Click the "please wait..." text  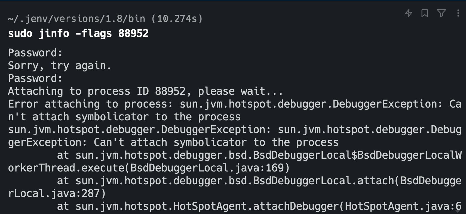click(240, 91)
